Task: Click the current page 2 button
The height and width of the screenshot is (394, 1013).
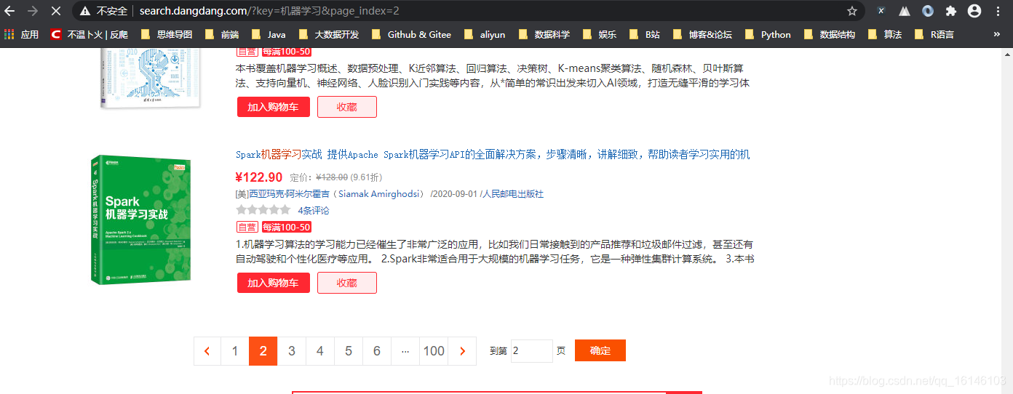Action: coord(263,351)
